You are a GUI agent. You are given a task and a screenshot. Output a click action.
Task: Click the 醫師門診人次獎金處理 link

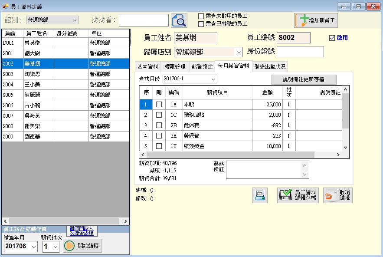(x=82, y=231)
